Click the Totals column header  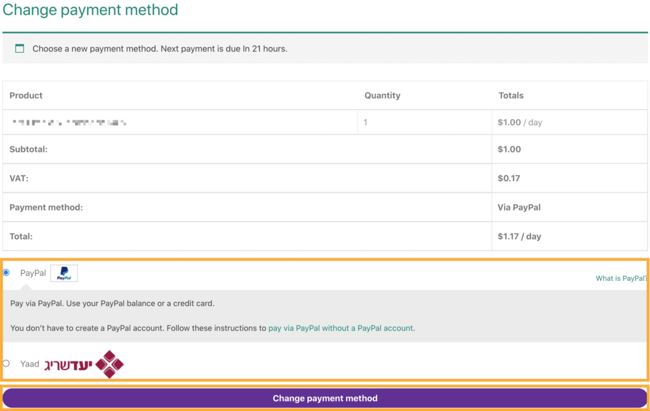511,96
